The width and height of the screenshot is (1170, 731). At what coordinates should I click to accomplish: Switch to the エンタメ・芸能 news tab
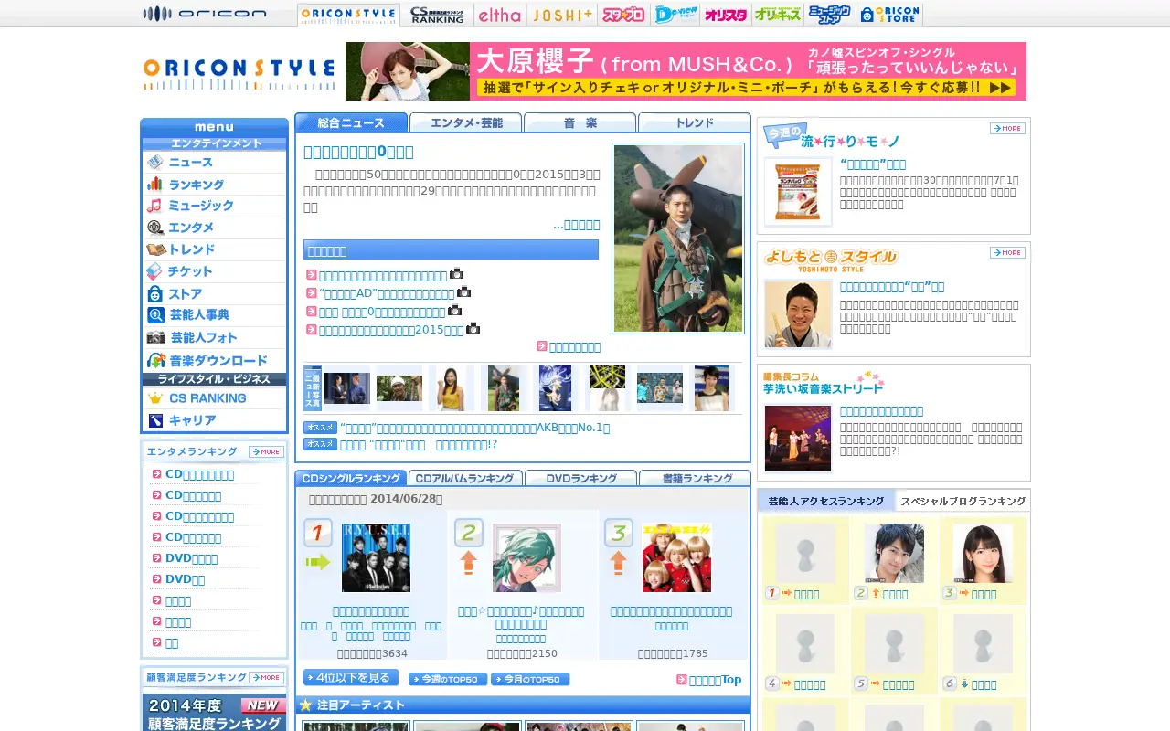pos(466,122)
